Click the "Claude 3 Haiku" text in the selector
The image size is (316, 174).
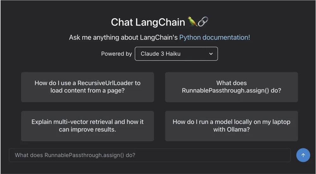(x=161, y=54)
